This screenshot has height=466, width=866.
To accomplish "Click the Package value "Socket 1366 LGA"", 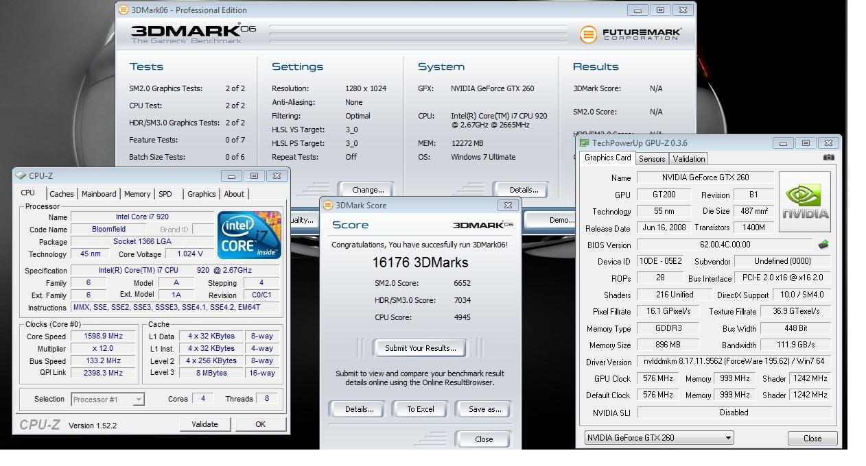I will pos(142,242).
